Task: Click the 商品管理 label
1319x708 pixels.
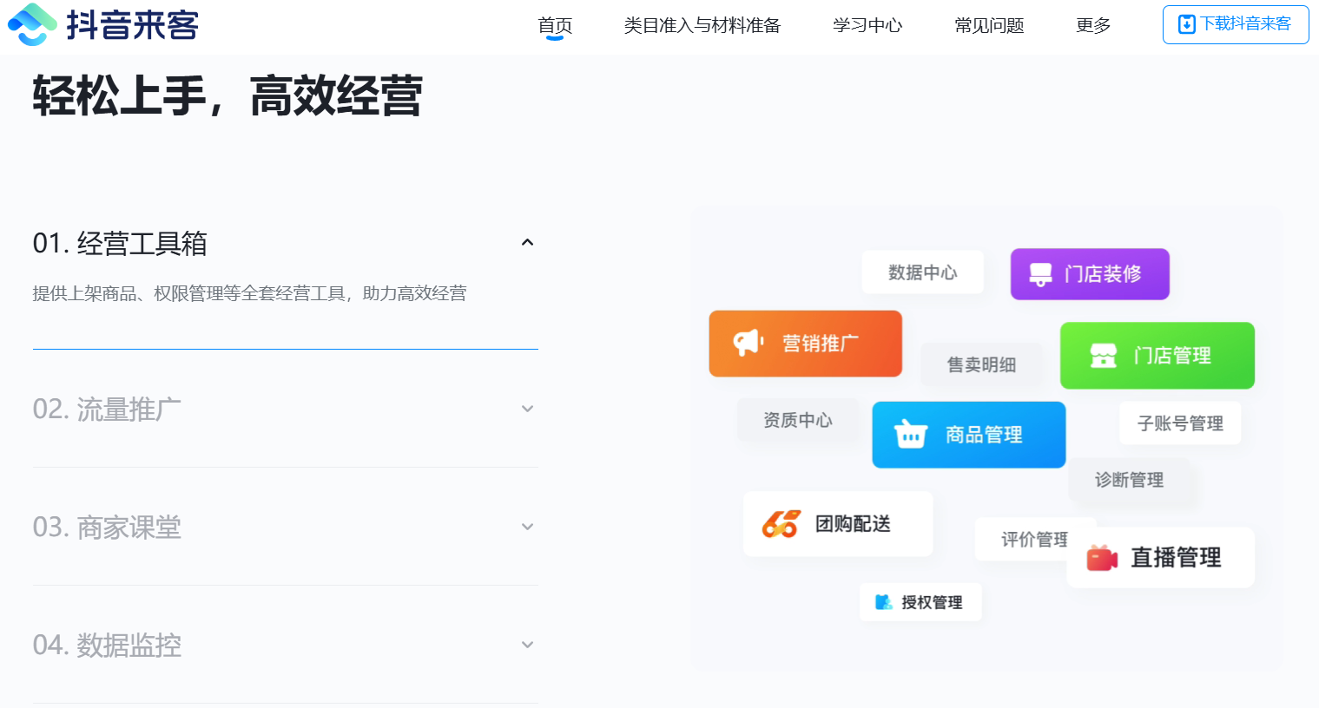Action: [984, 435]
